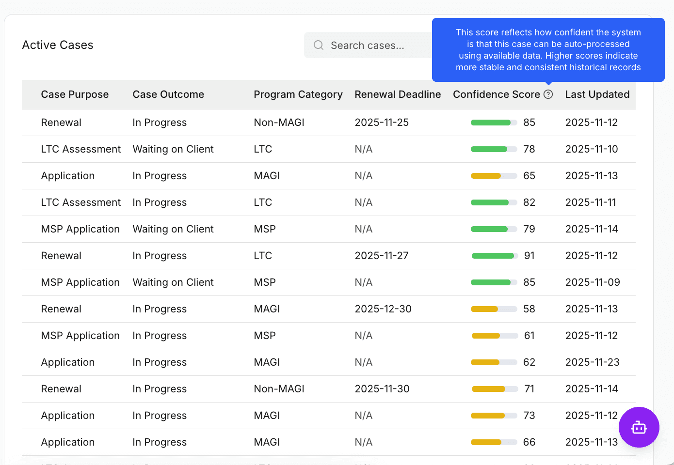Screen dimensions: 674x465
Task: Open the LTC Assessment row updated 2025-11-10
Action: coord(329,149)
